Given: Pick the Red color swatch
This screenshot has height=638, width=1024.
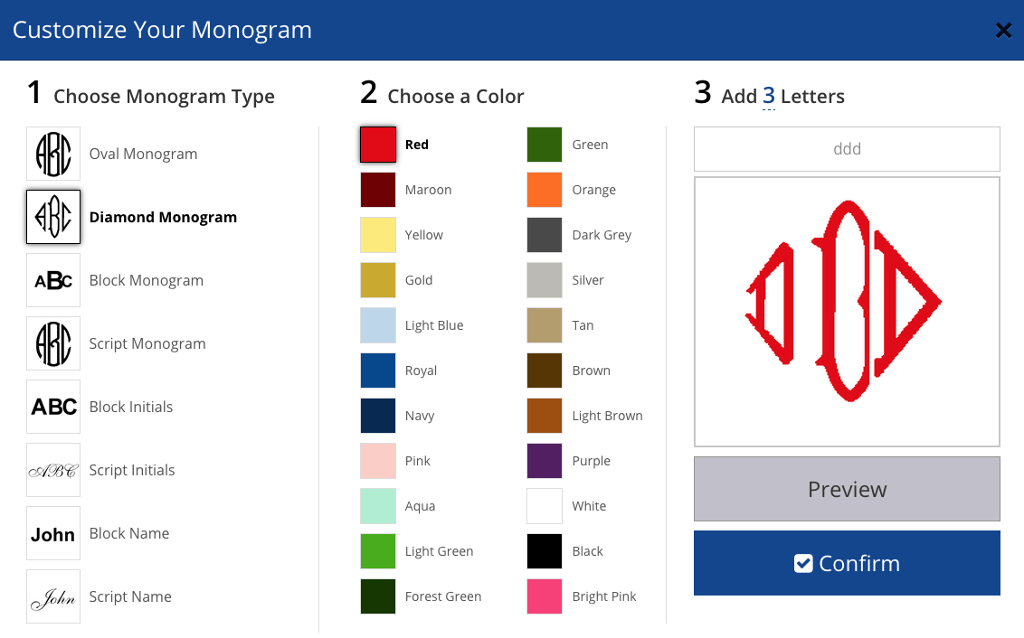Looking at the screenshot, I should click(378, 145).
